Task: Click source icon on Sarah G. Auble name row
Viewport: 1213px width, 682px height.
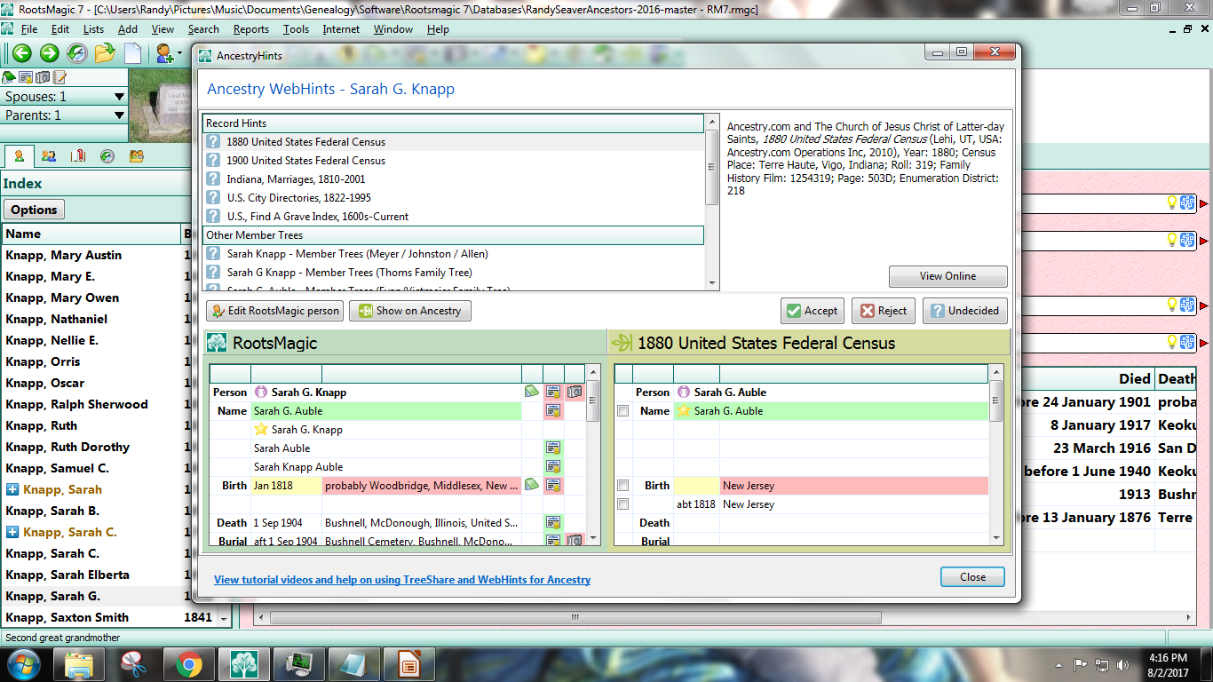Action: pyautogui.click(x=553, y=411)
